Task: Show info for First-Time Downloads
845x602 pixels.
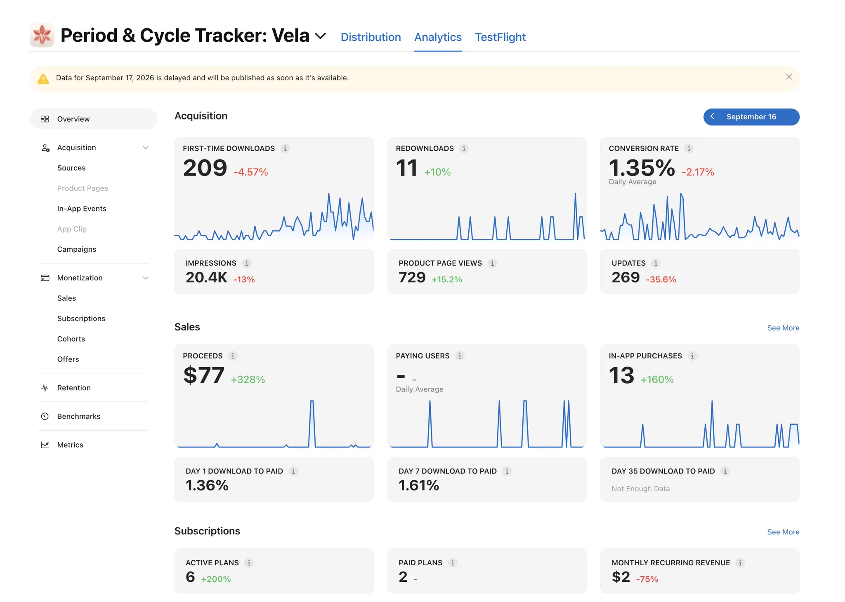Action: coord(285,148)
